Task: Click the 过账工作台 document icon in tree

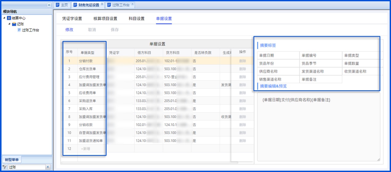Action: [19, 30]
